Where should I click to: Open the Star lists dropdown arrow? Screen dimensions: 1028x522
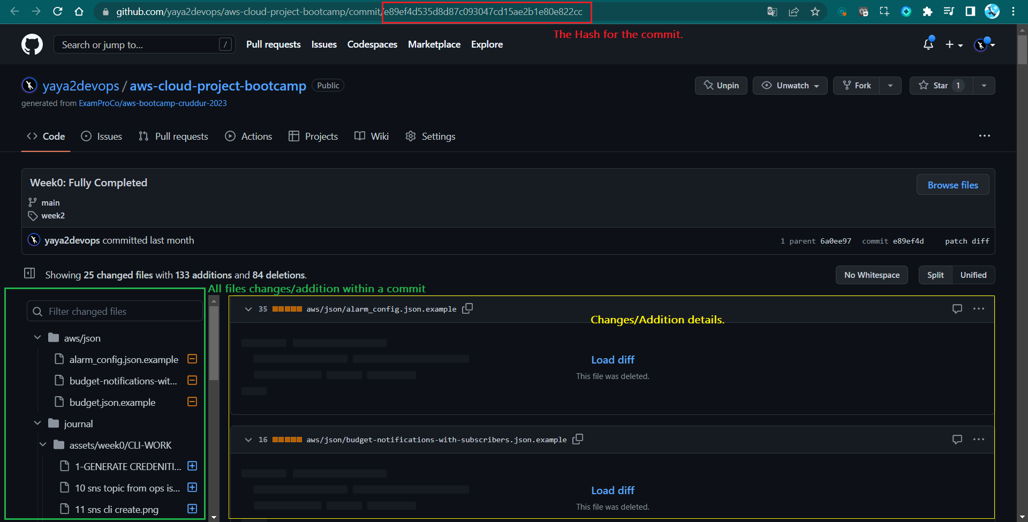pyautogui.click(x=984, y=86)
